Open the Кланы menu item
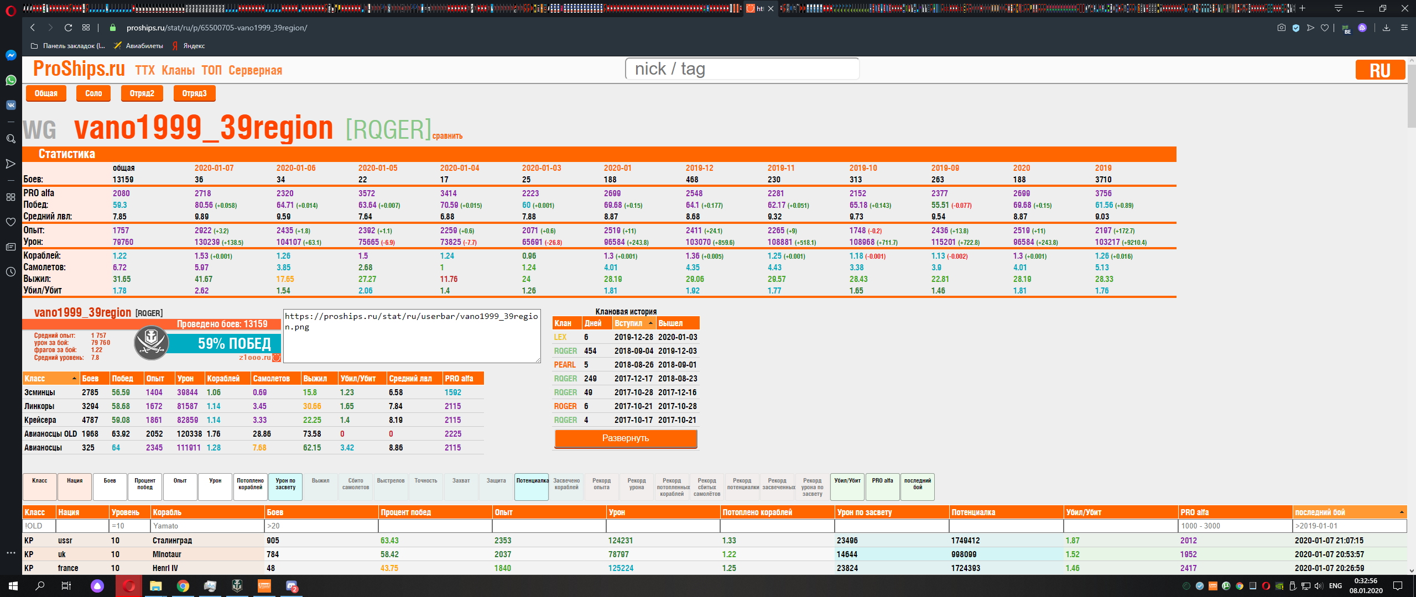The image size is (1416, 597). (x=178, y=70)
